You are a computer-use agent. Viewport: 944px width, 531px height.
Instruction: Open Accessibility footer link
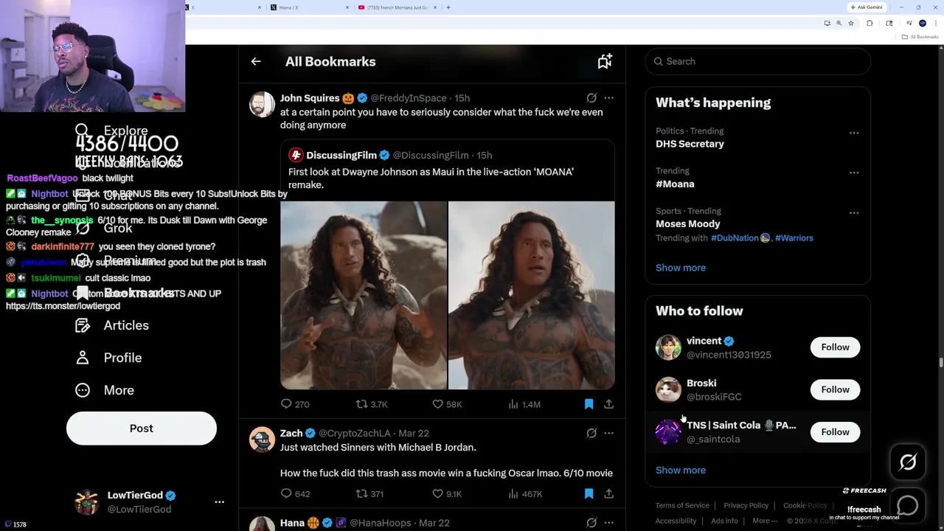tap(676, 521)
